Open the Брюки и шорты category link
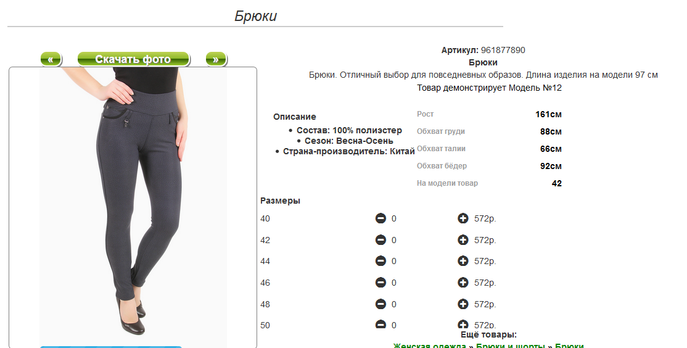Viewport: 687px width, 348px height. click(511, 346)
